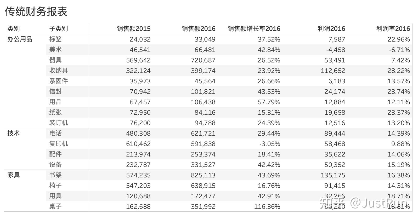Click the 类别 column header
418x220 pixels.
pyautogui.click(x=13, y=29)
